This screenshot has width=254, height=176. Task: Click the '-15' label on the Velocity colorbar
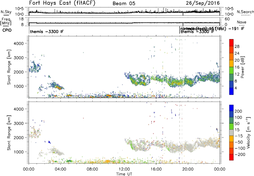[239, 136]
